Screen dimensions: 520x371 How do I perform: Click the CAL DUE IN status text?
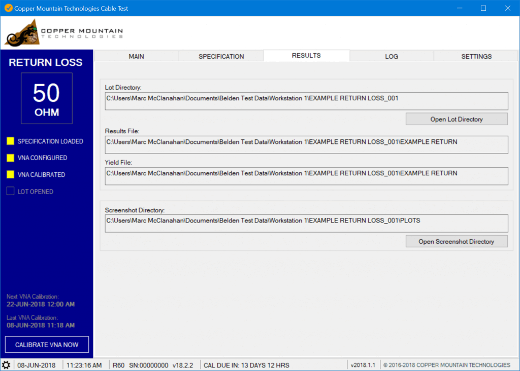pyautogui.click(x=246, y=365)
